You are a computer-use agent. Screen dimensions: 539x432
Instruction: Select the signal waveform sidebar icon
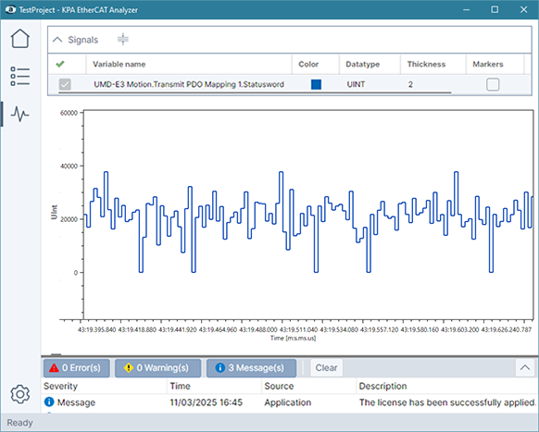pos(20,114)
